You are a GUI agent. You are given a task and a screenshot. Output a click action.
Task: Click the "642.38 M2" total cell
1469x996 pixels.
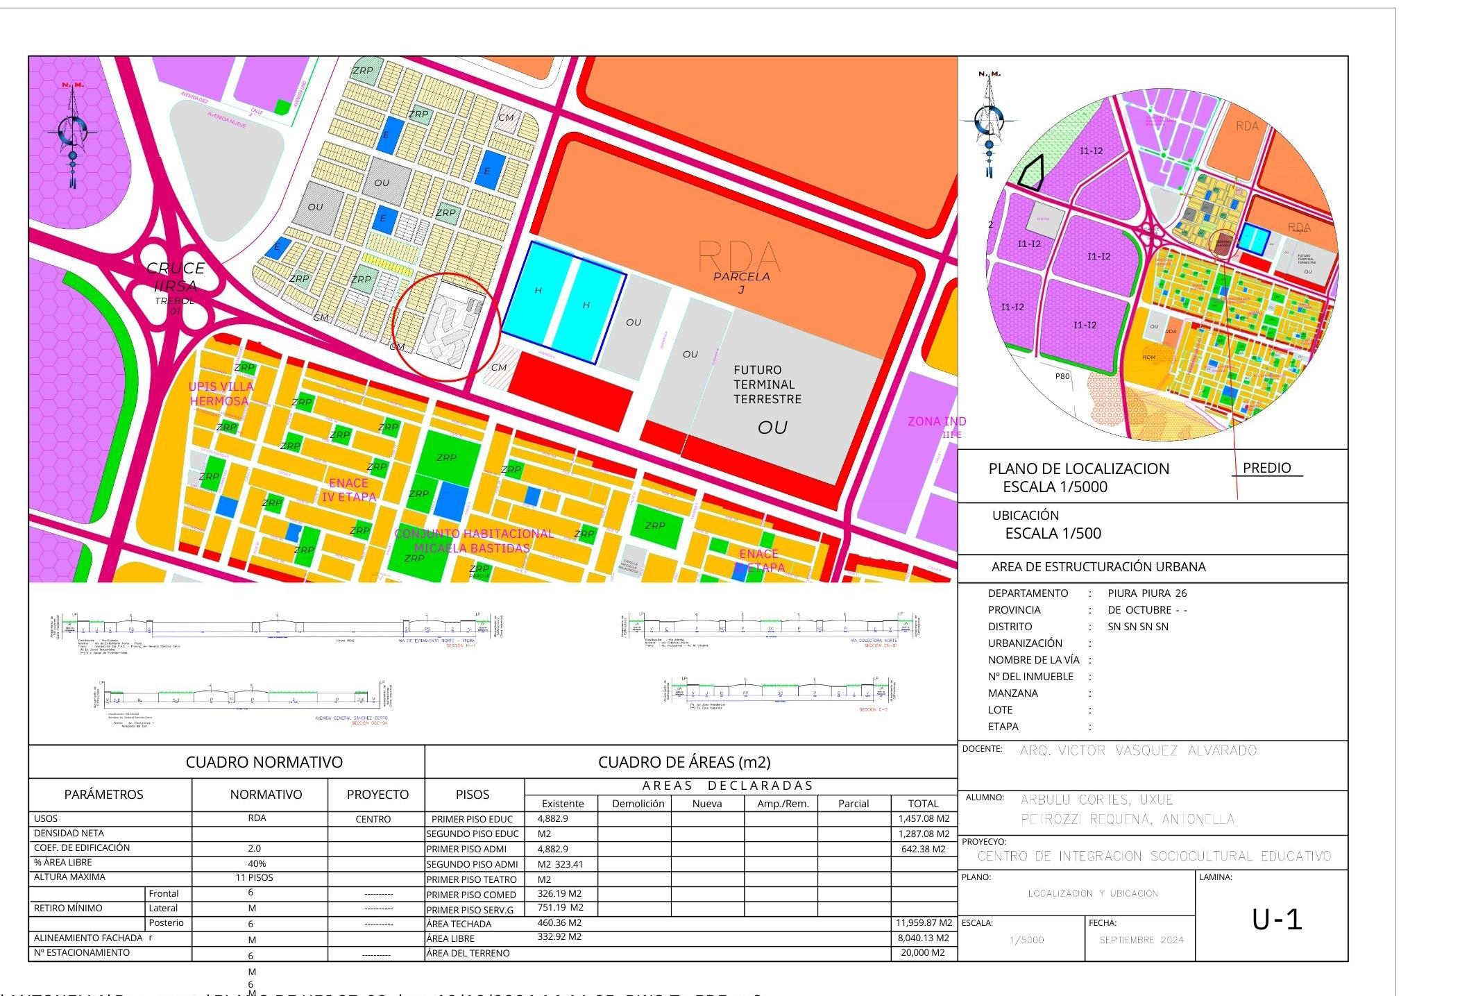click(924, 849)
